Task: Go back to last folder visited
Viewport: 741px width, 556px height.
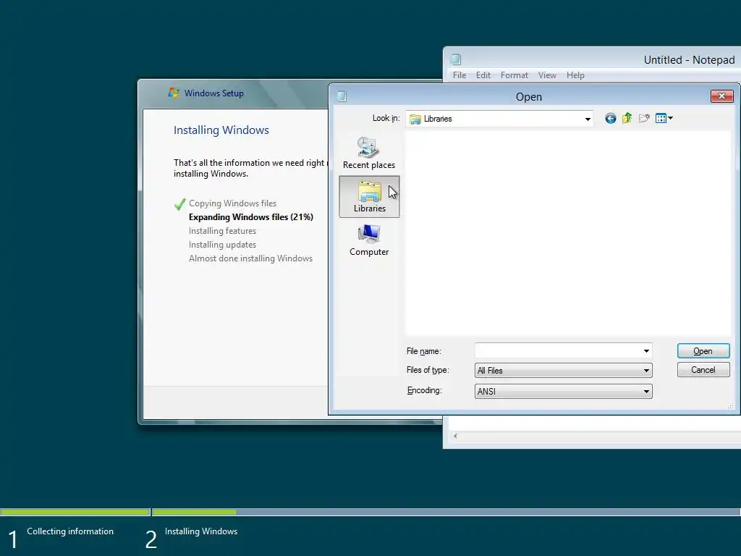Action: (x=610, y=118)
